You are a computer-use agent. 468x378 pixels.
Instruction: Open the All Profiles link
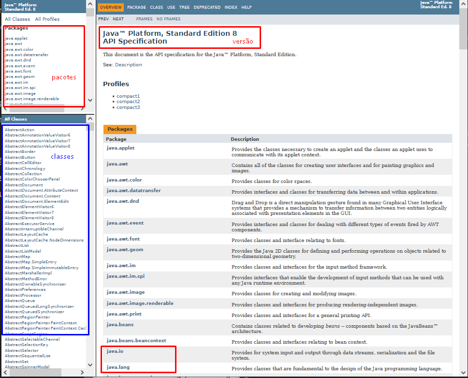tap(47, 19)
